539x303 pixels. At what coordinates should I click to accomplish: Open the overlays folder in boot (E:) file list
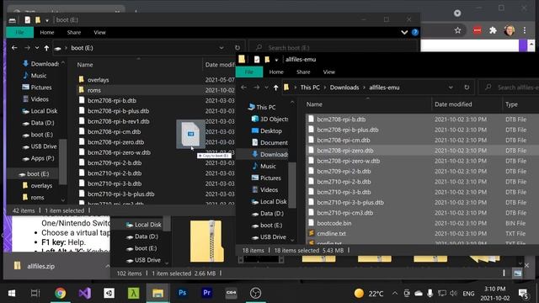pos(99,80)
